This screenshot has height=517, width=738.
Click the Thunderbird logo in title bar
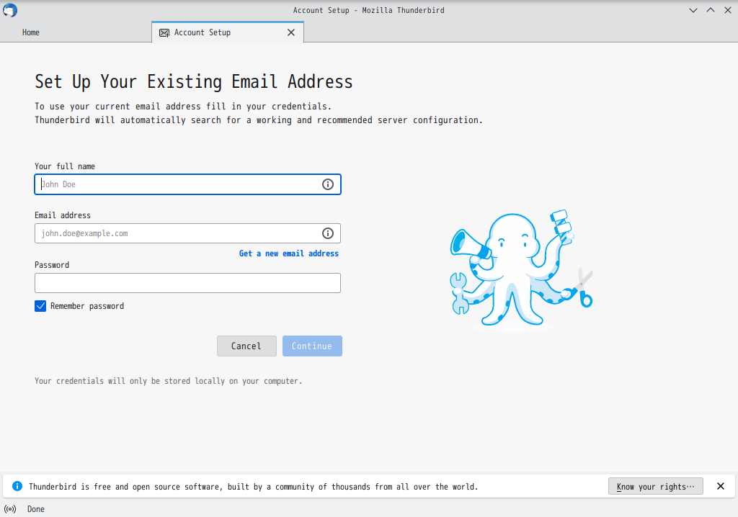[10, 10]
